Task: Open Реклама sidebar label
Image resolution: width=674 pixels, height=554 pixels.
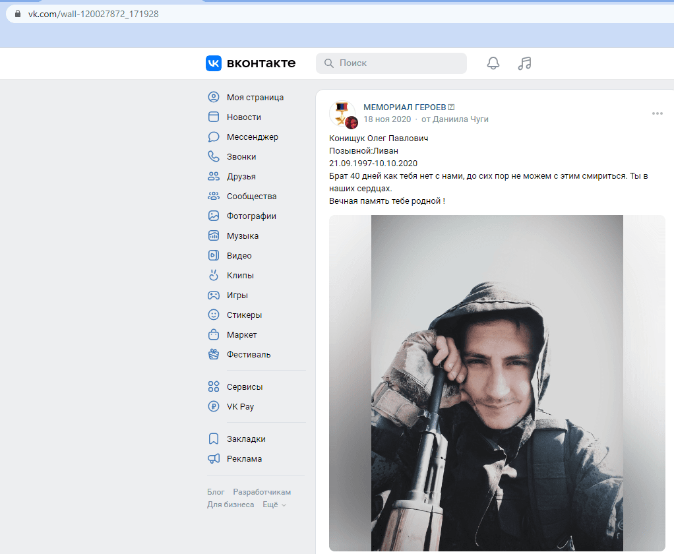Action: point(244,458)
